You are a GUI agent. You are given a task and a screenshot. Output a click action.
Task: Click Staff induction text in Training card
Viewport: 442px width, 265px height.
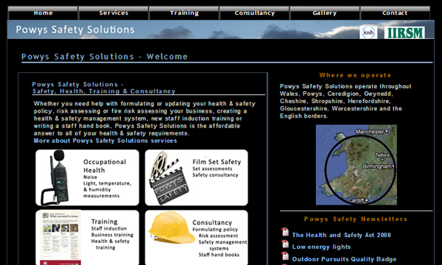[x=109, y=229]
